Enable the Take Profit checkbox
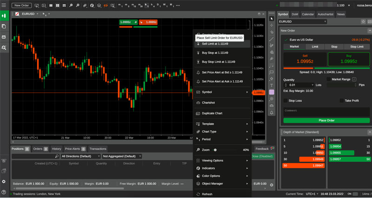The height and width of the screenshot is (198, 372). tap(342, 100)
